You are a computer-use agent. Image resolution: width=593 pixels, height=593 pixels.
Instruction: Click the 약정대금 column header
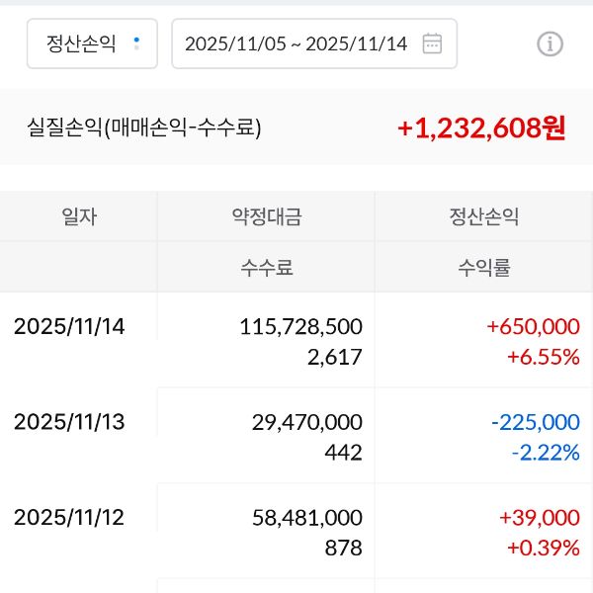click(x=266, y=216)
